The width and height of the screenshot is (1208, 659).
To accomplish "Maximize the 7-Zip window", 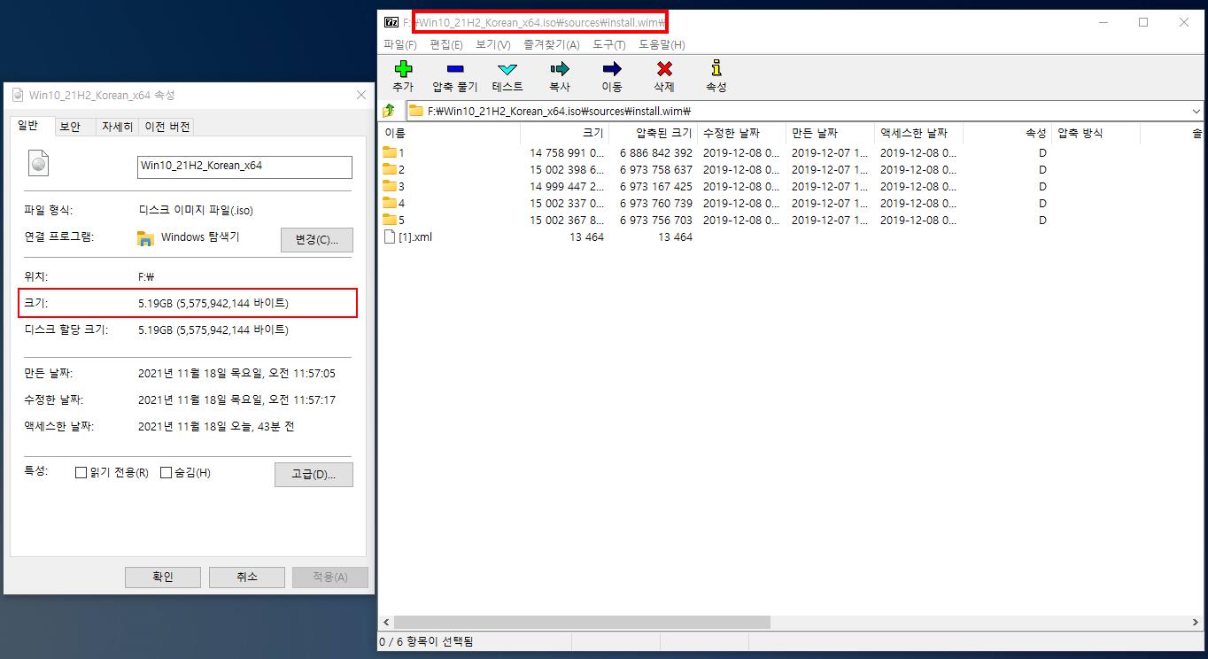I will point(1143,22).
